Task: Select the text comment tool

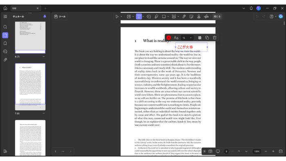Action: [139, 17]
